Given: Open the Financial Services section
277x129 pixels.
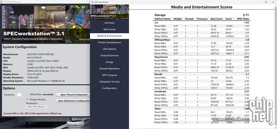Looking at the screenshot, I should point(109,55).
